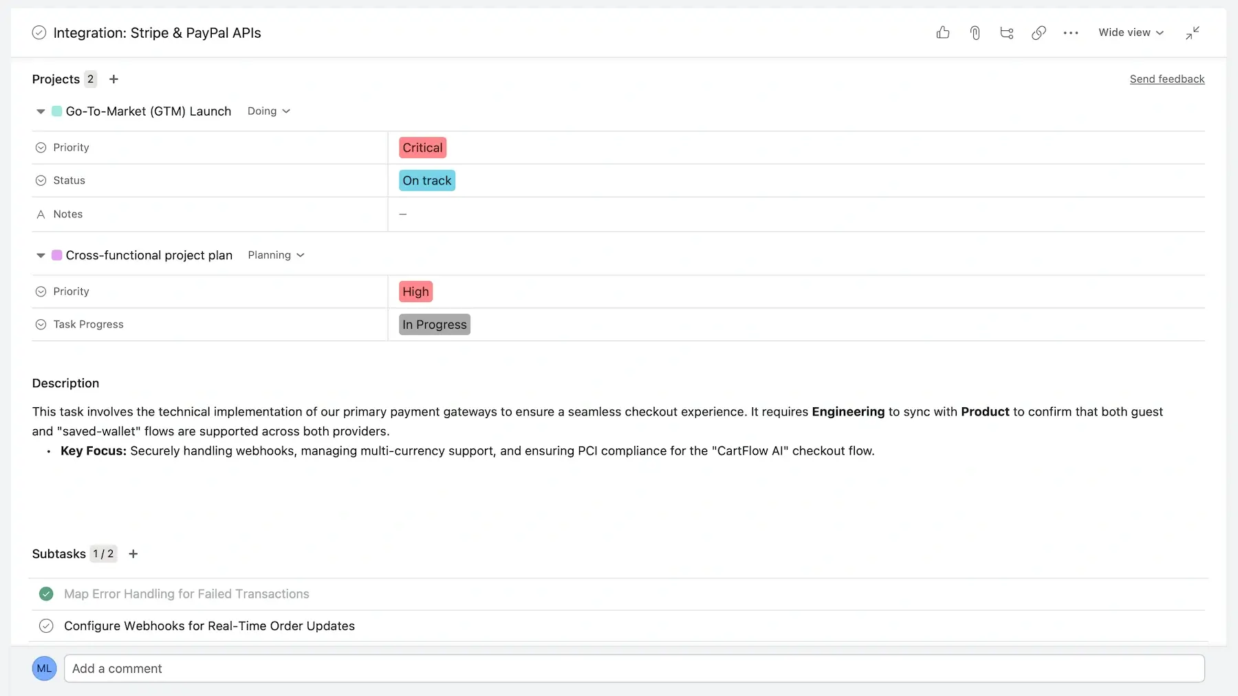Add this task to another project
Screen dimensions: 1238x696
tap(113, 79)
